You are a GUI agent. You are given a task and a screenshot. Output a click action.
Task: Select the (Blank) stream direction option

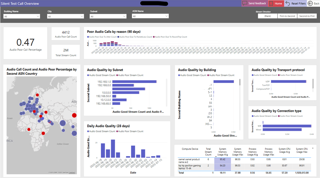(267, 16)
